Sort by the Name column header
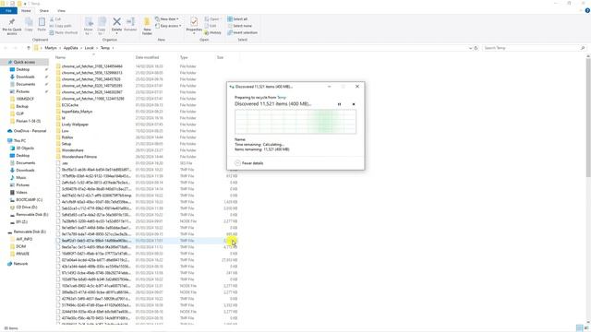This screenshot has height=332, width=591. point(60,57)
